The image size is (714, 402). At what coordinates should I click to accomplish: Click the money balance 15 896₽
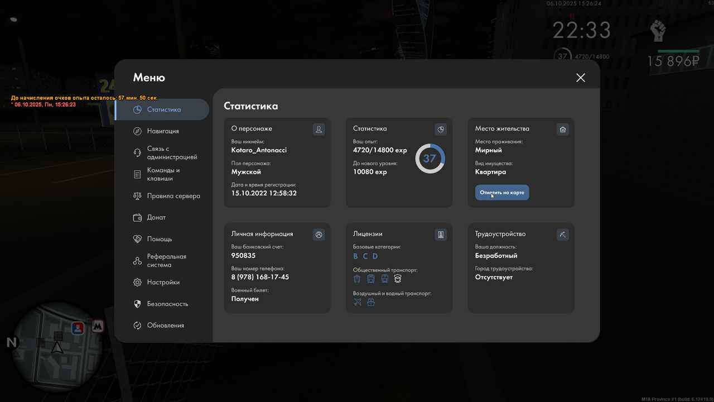[x=673, y=61]
